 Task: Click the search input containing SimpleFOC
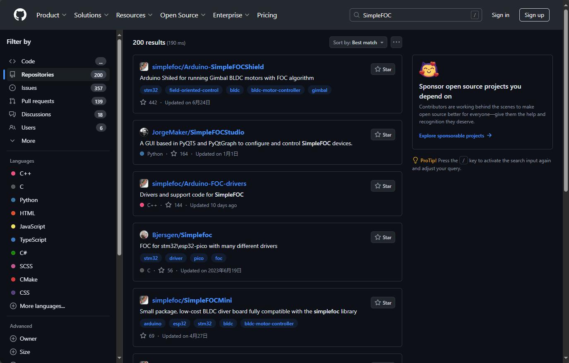[415, 15]
